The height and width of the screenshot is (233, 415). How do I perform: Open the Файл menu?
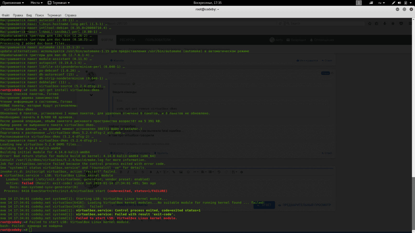point(5,15)
